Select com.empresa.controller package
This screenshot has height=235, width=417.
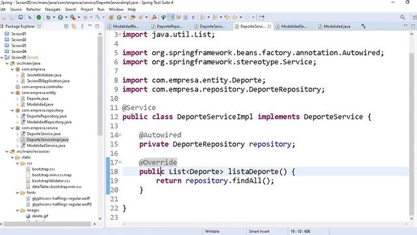[x=42, y=87]
